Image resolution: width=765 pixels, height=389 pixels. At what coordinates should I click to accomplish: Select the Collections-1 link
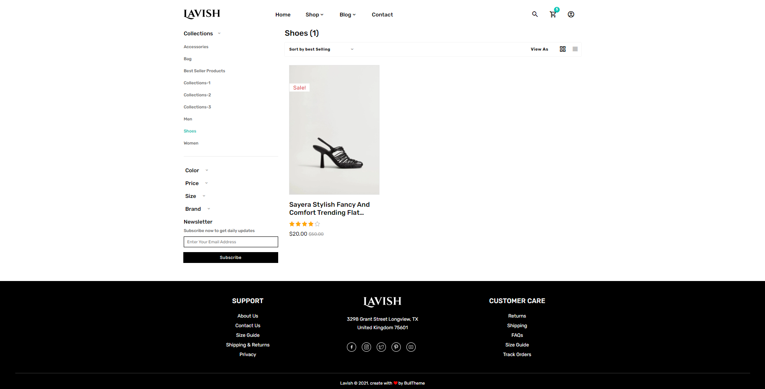click(x=197, y=83)
